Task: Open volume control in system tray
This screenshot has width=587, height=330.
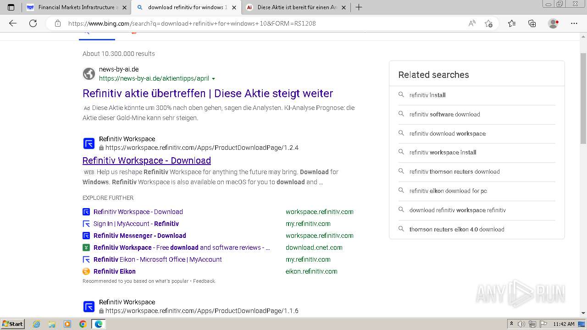Action: (x=522, y=324)
